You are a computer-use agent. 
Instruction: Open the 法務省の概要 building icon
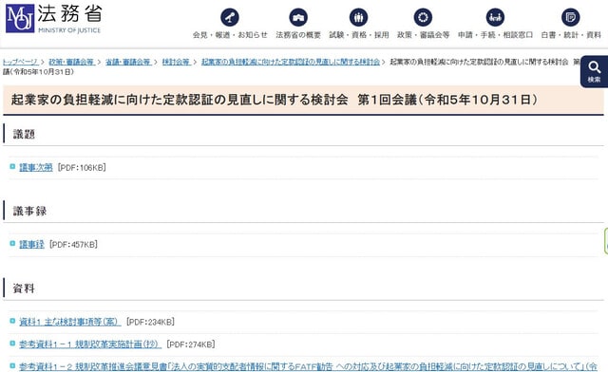[x=298, y=17]
